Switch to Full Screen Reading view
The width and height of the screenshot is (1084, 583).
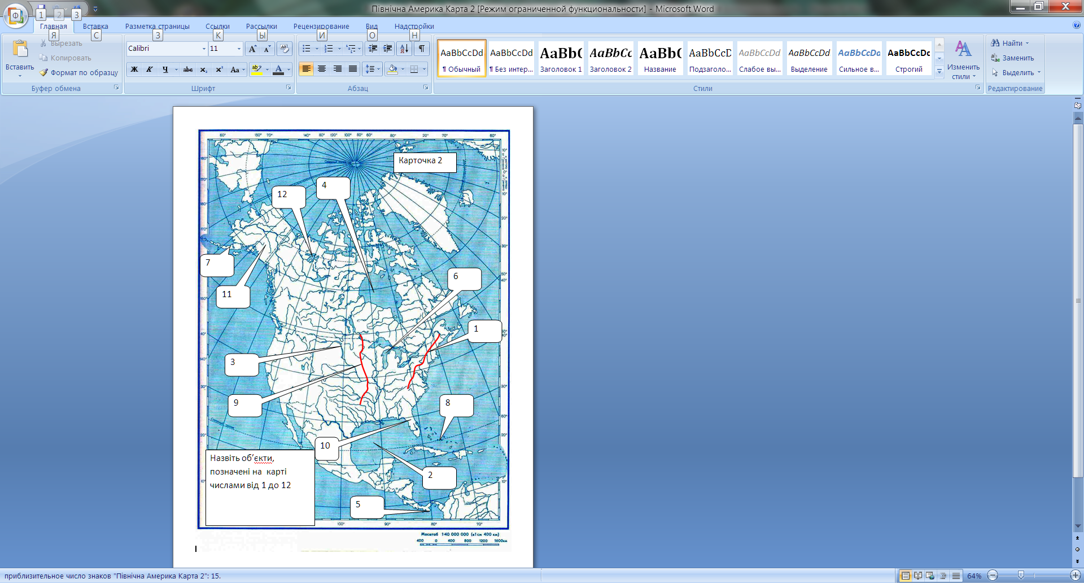[918, 576]
